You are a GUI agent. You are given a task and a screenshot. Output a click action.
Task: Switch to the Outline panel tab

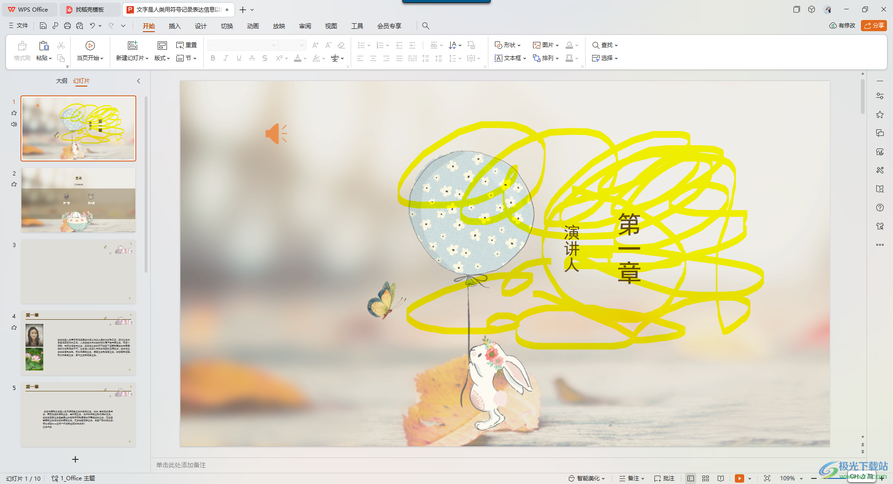pyautogui.click(x=62, y=81)
